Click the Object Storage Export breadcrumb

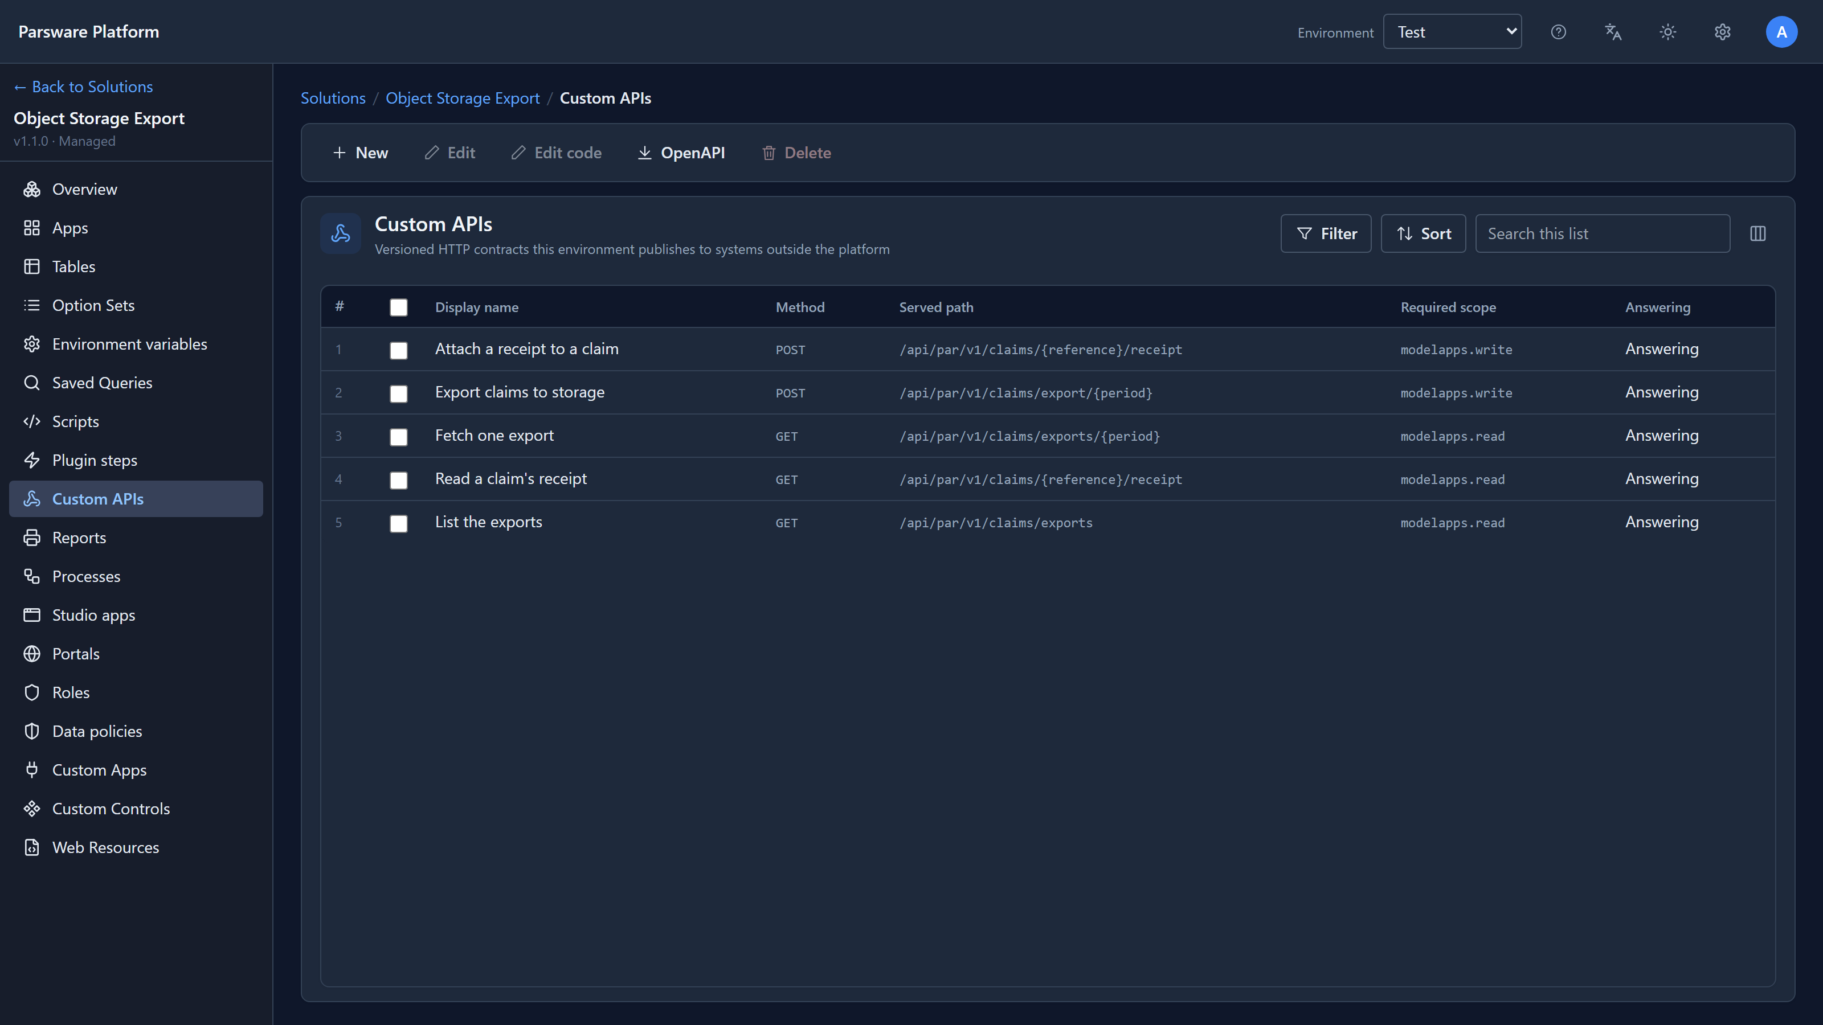[x=463, y=99]
